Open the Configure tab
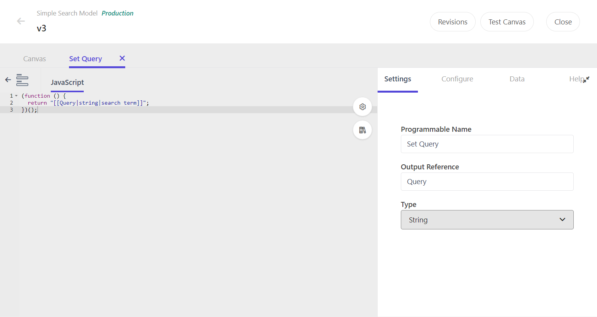This screenshot has height=317, width=597. [x=457, y=79]
